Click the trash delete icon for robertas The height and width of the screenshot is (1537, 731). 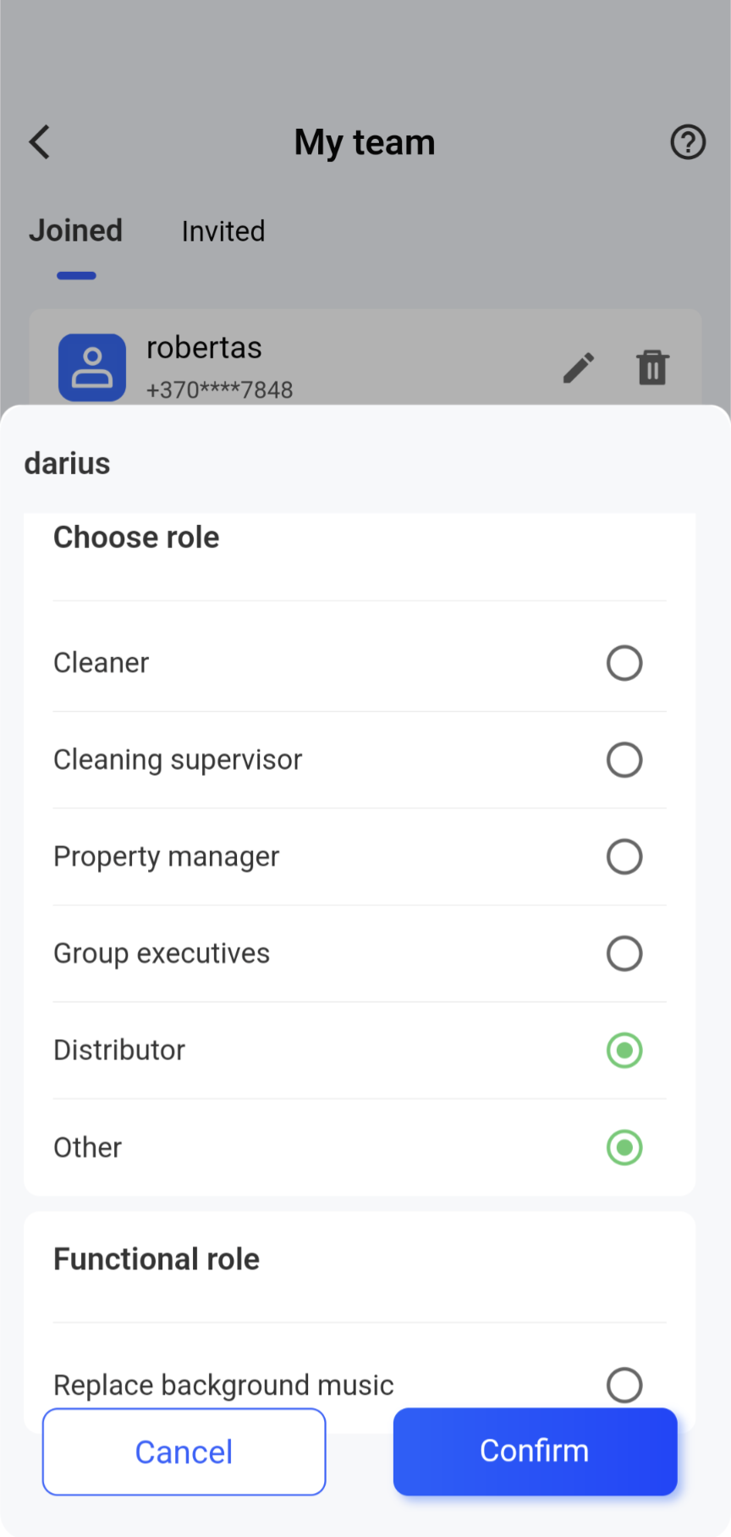[x=652, y=368]
